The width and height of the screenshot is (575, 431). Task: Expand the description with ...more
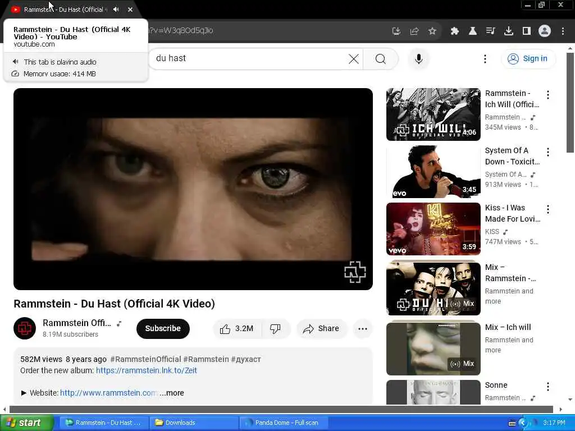coord(172,393)
